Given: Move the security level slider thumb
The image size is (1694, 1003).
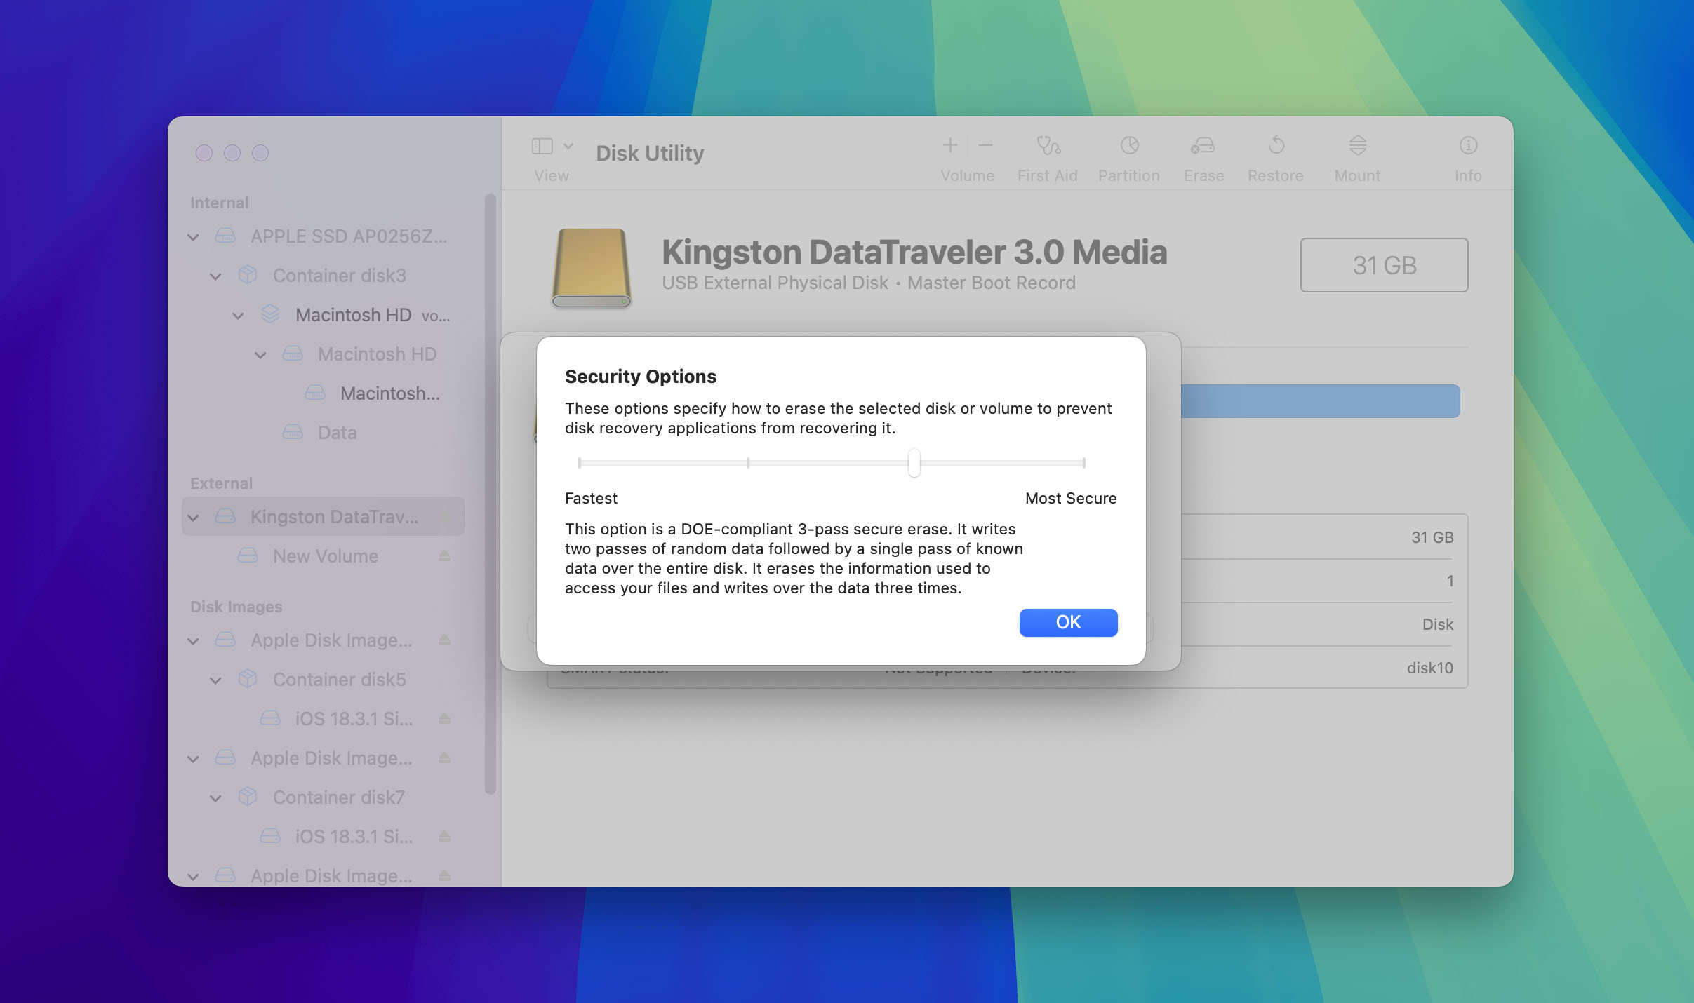Looking at the screenshot, I should (914, 463).
